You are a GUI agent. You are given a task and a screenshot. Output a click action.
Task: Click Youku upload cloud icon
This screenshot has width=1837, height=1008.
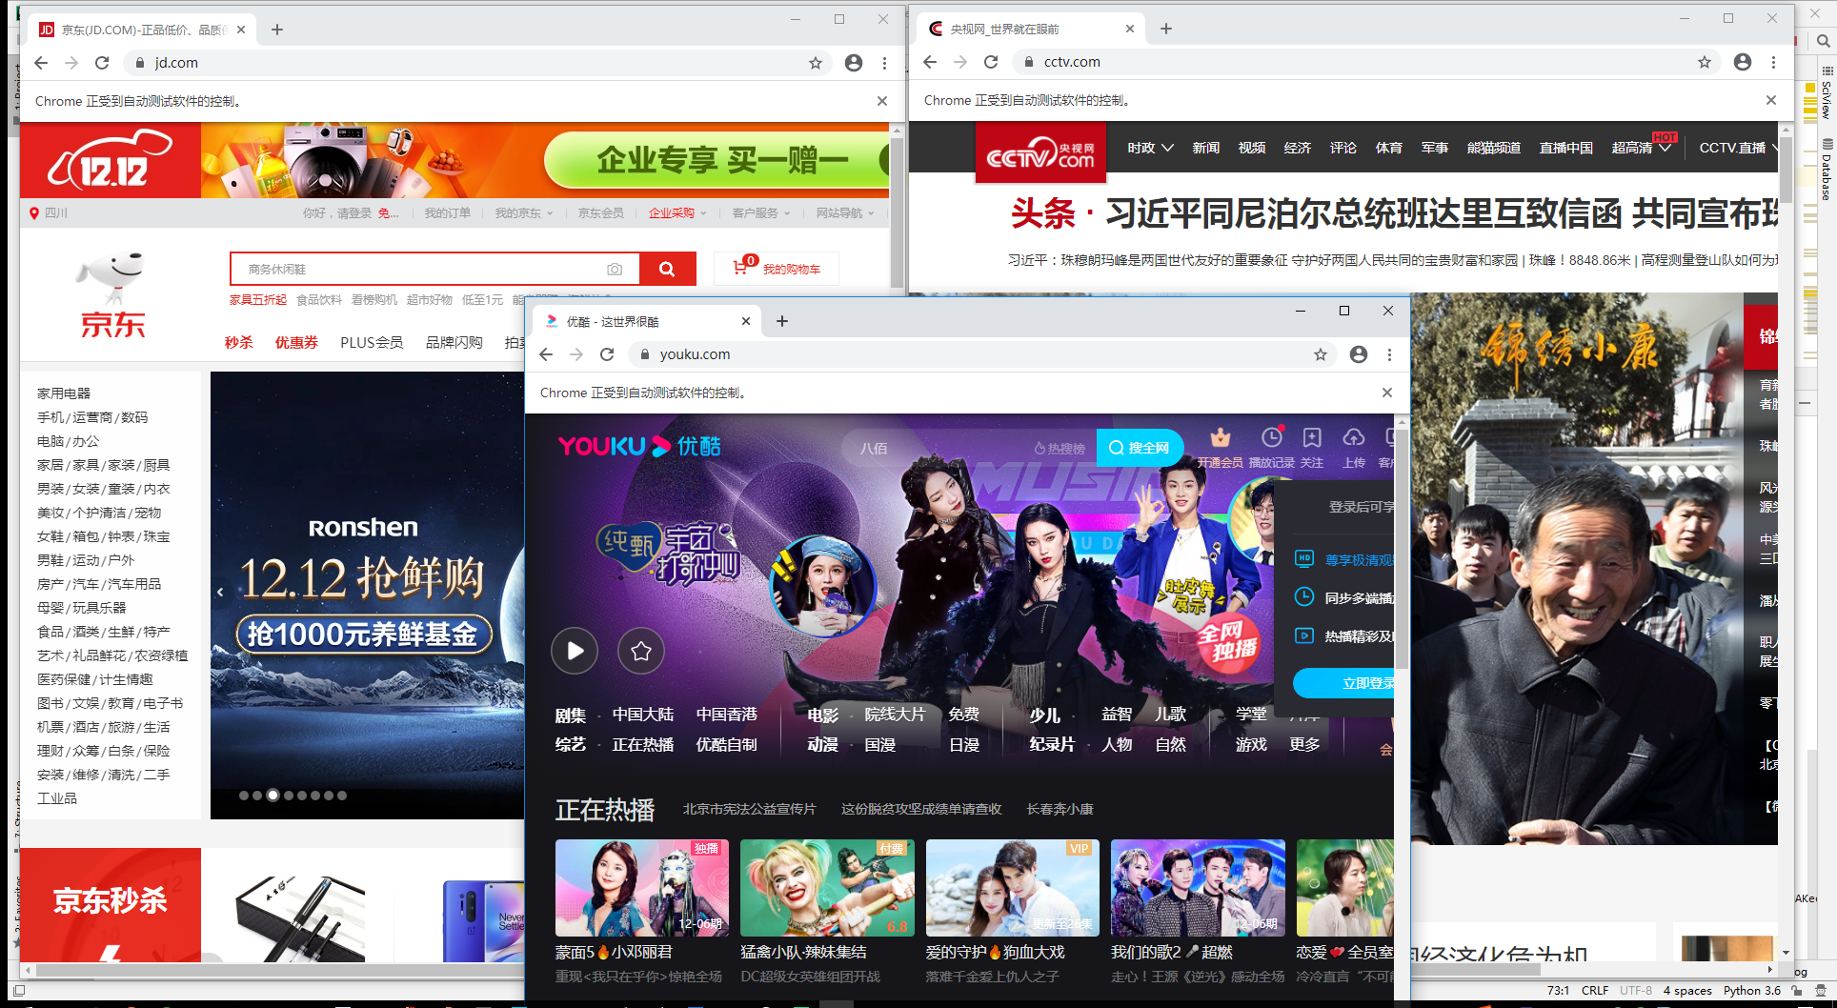tap(1354, 438)
